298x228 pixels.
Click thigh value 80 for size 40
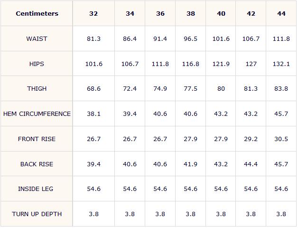point(221,89)
